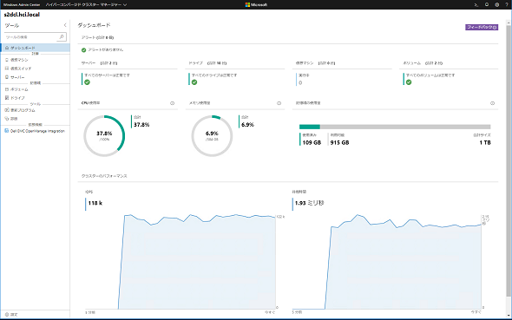The image size is (512, 320).
Task: Click the green check in the ドライブ card
Action: [194, 82]
